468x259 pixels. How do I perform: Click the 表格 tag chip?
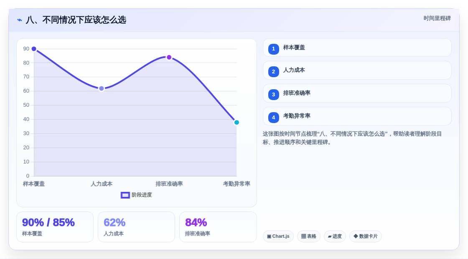[309, 236]
